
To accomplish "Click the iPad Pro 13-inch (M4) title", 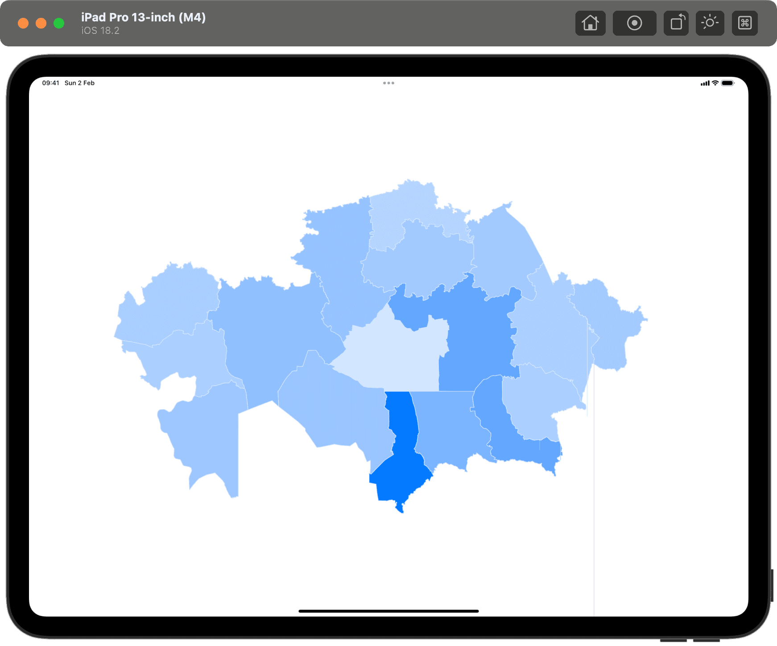I will 143,17.
